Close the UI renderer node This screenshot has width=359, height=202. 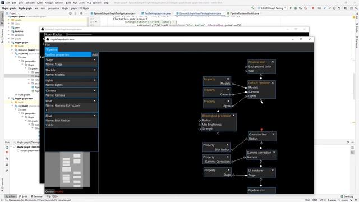(x=273, y=171)
